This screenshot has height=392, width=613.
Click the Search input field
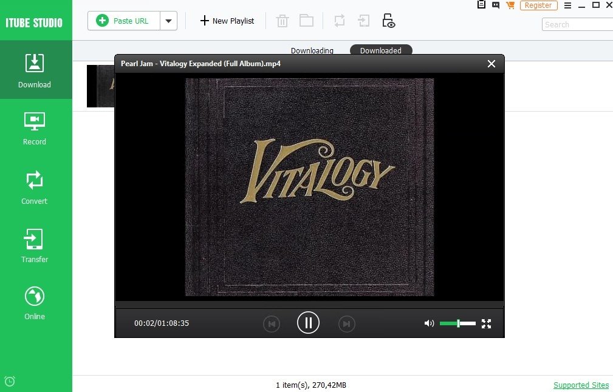[x=577, y=24]
